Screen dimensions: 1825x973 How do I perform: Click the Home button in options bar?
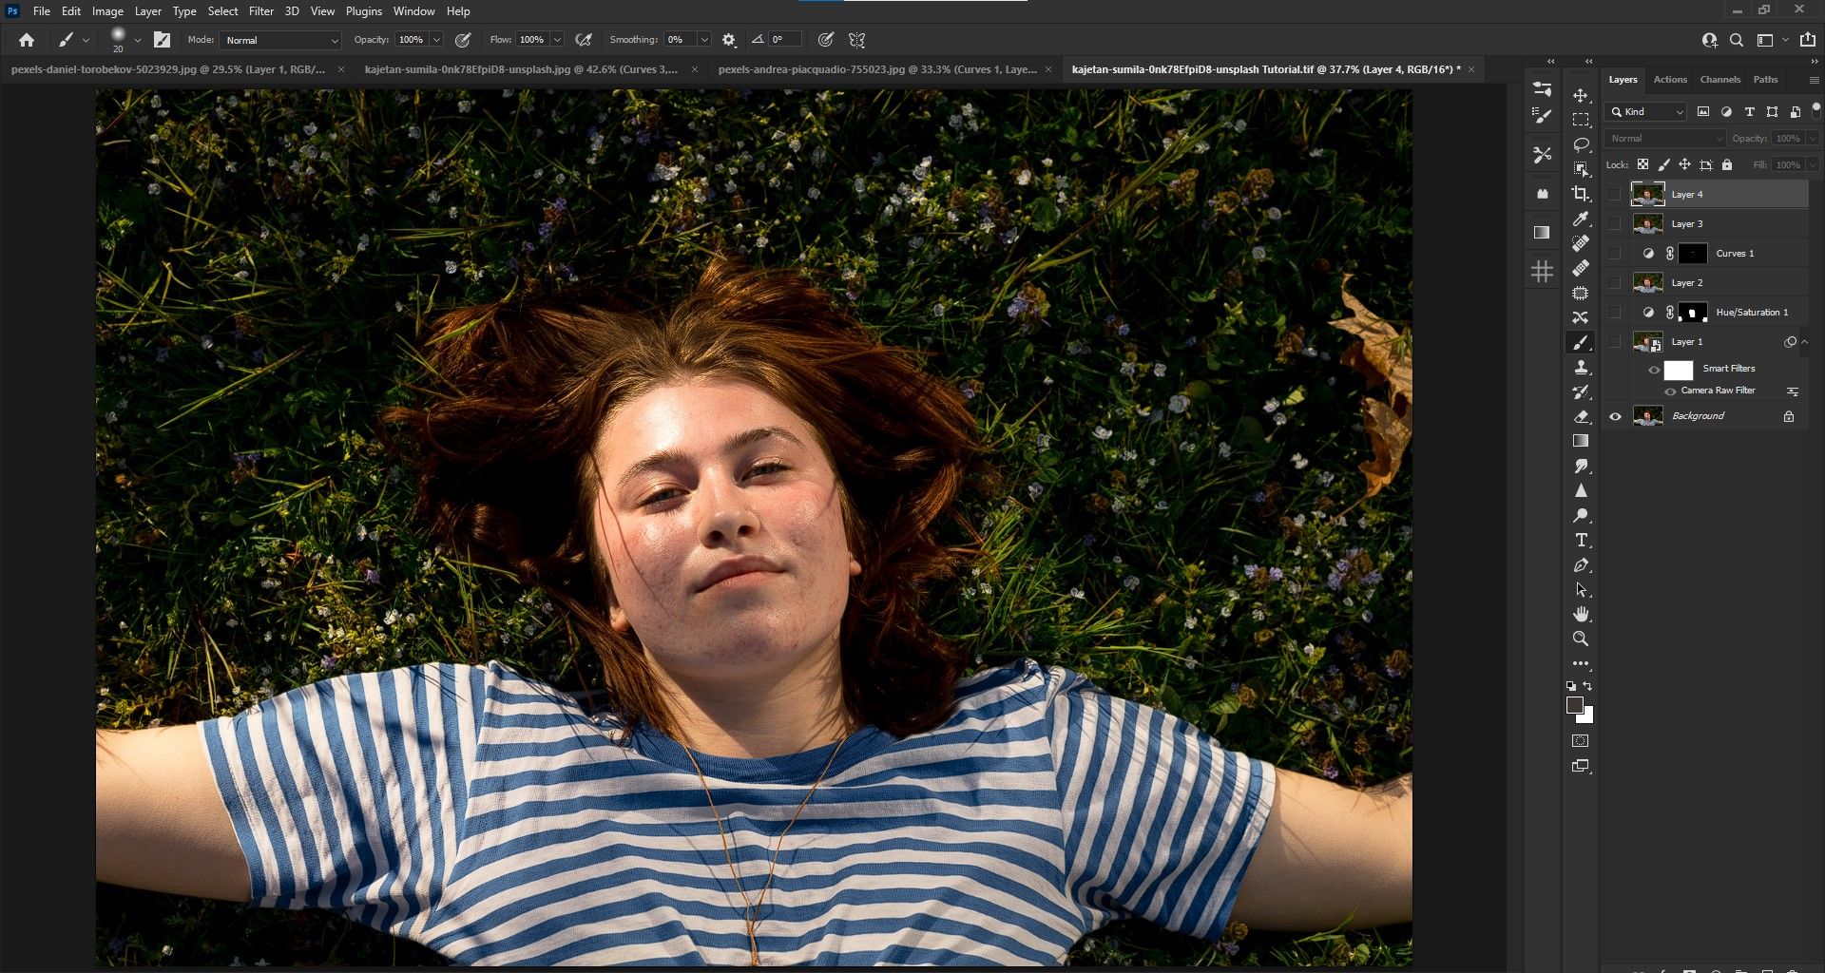point(27,40)
